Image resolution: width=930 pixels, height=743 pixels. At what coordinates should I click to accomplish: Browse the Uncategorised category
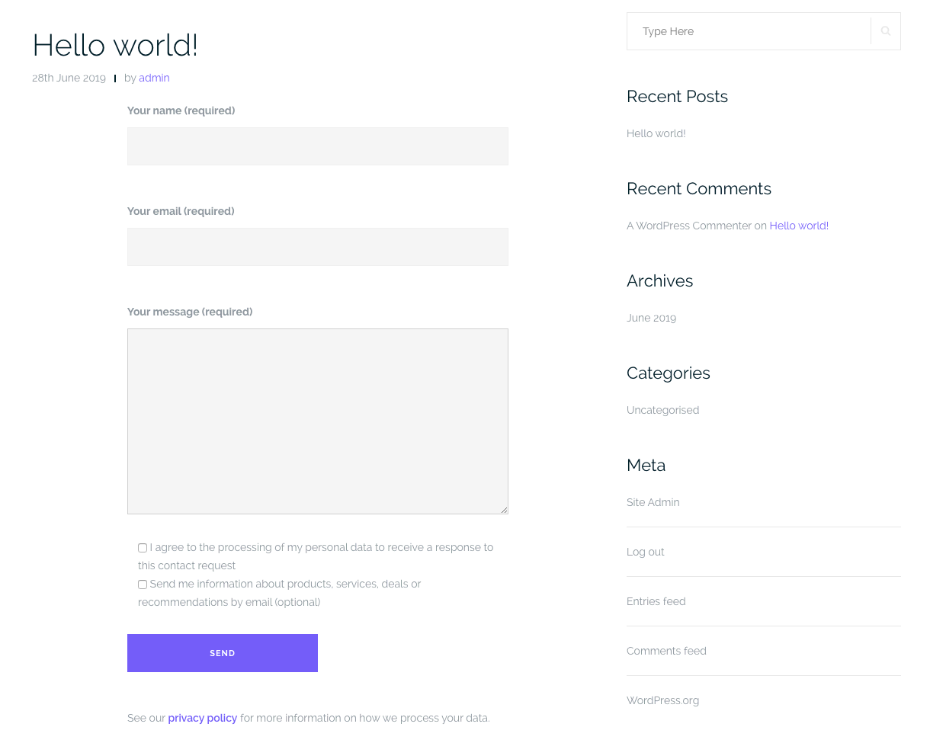click(662, 410)
